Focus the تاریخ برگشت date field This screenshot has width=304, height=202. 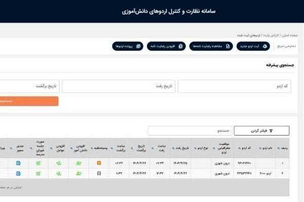[x=29, y=86]
